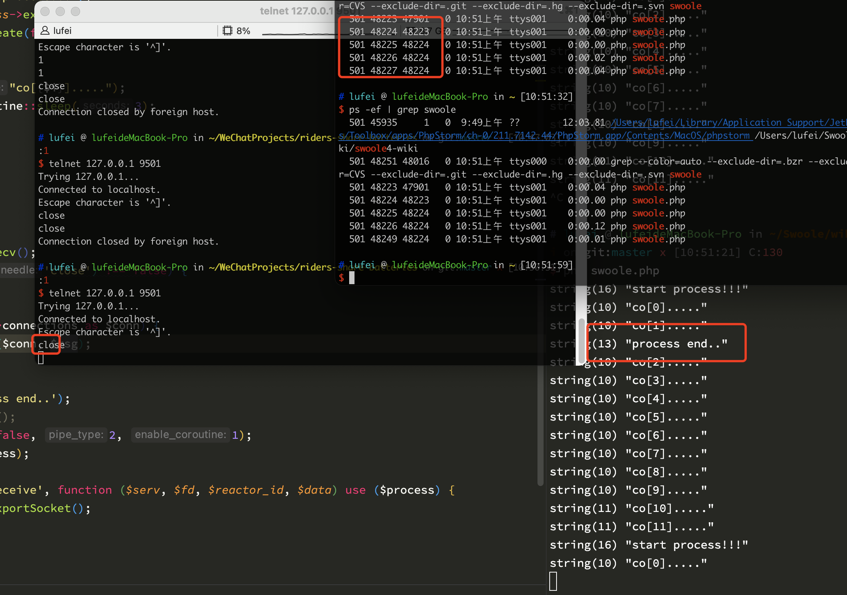Viewport: 847px width, 595px height.
Task: Click the red box around the swoole PID list
Action: (x=390, y=46)
